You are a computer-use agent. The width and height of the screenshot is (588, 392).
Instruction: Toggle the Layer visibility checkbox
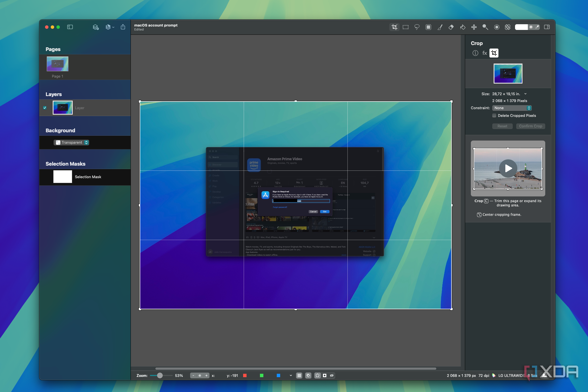[x=45, y=108]
